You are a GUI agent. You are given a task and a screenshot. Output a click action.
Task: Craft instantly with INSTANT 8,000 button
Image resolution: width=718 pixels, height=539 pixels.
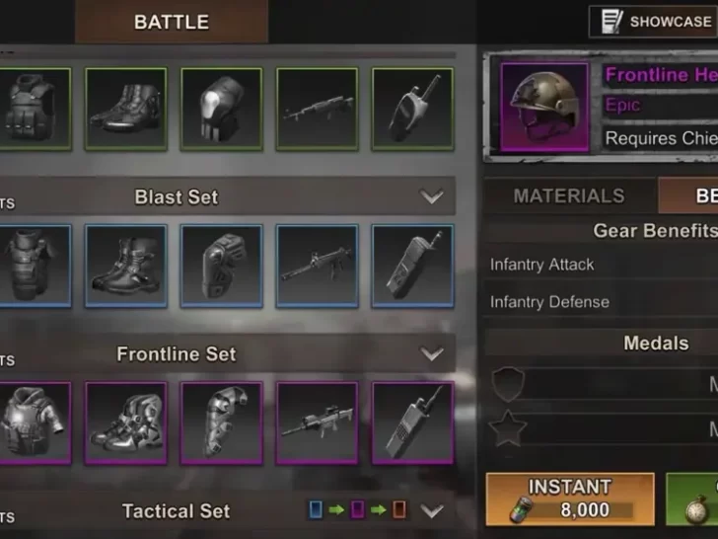pos(570,500)
